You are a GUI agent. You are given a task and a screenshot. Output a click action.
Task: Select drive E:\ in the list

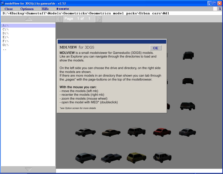click(x=28, y=37)
